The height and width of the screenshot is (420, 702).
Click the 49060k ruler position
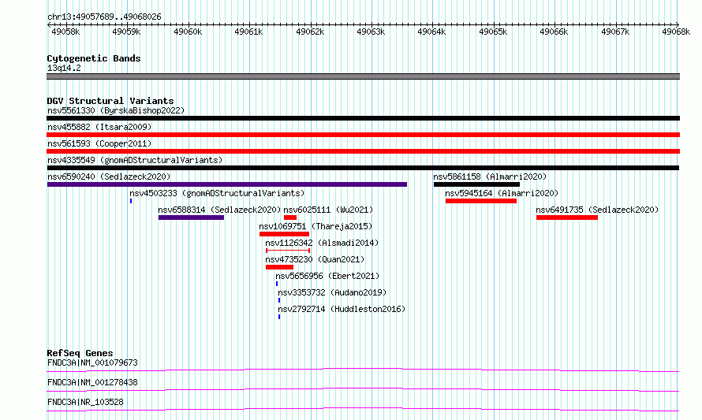point(188,32)
